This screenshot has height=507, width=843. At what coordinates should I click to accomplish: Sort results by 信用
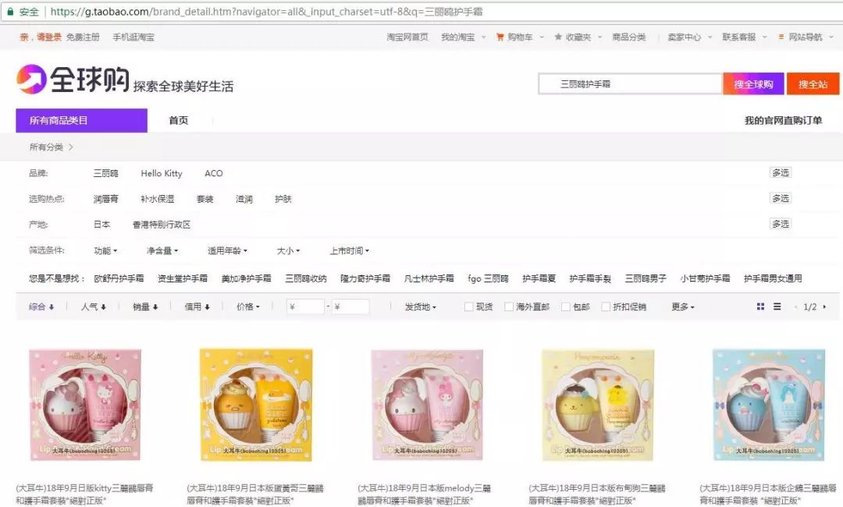[197, 307]
